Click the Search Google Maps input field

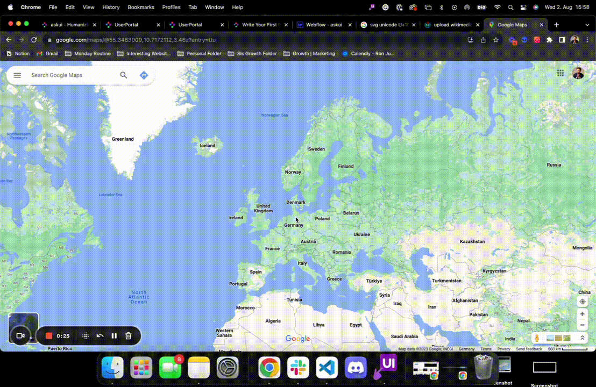[72, 75]
